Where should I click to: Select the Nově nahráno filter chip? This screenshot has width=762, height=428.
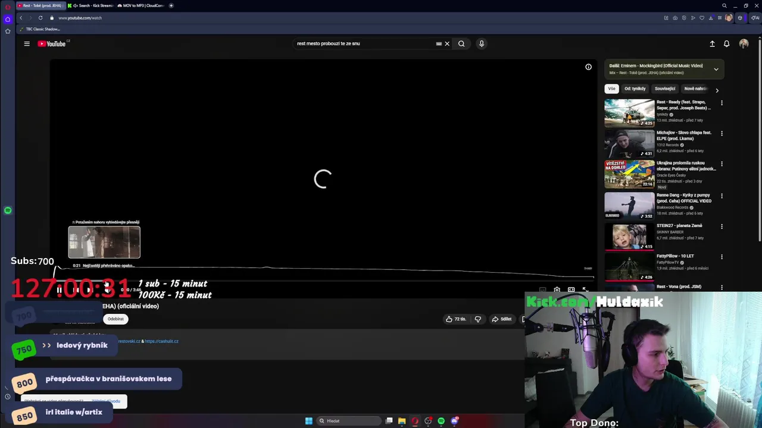click(x=695, y=89)
